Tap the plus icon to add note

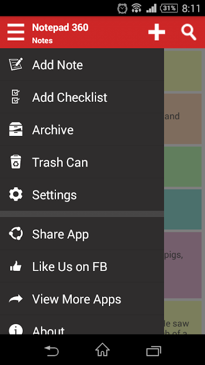[x=157, y=32]
